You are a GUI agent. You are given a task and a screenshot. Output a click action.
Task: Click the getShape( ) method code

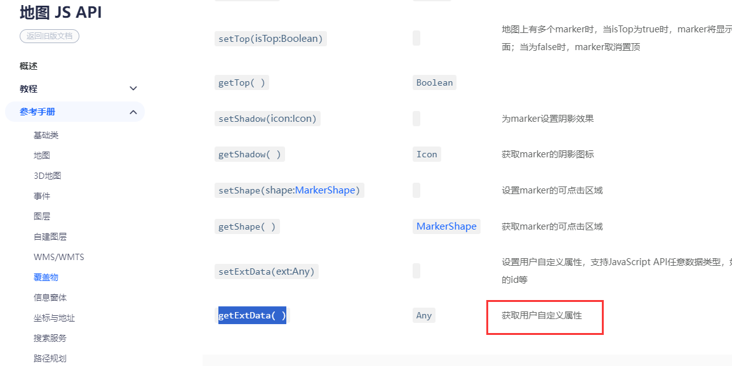(x=247, y=226)
